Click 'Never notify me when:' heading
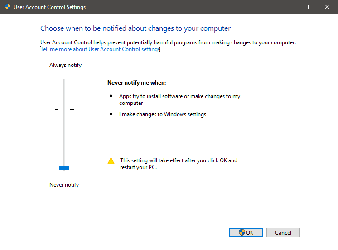 click(137, 83)
